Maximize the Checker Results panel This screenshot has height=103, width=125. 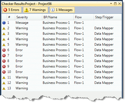pyautogui.click(x=115, y=4)
